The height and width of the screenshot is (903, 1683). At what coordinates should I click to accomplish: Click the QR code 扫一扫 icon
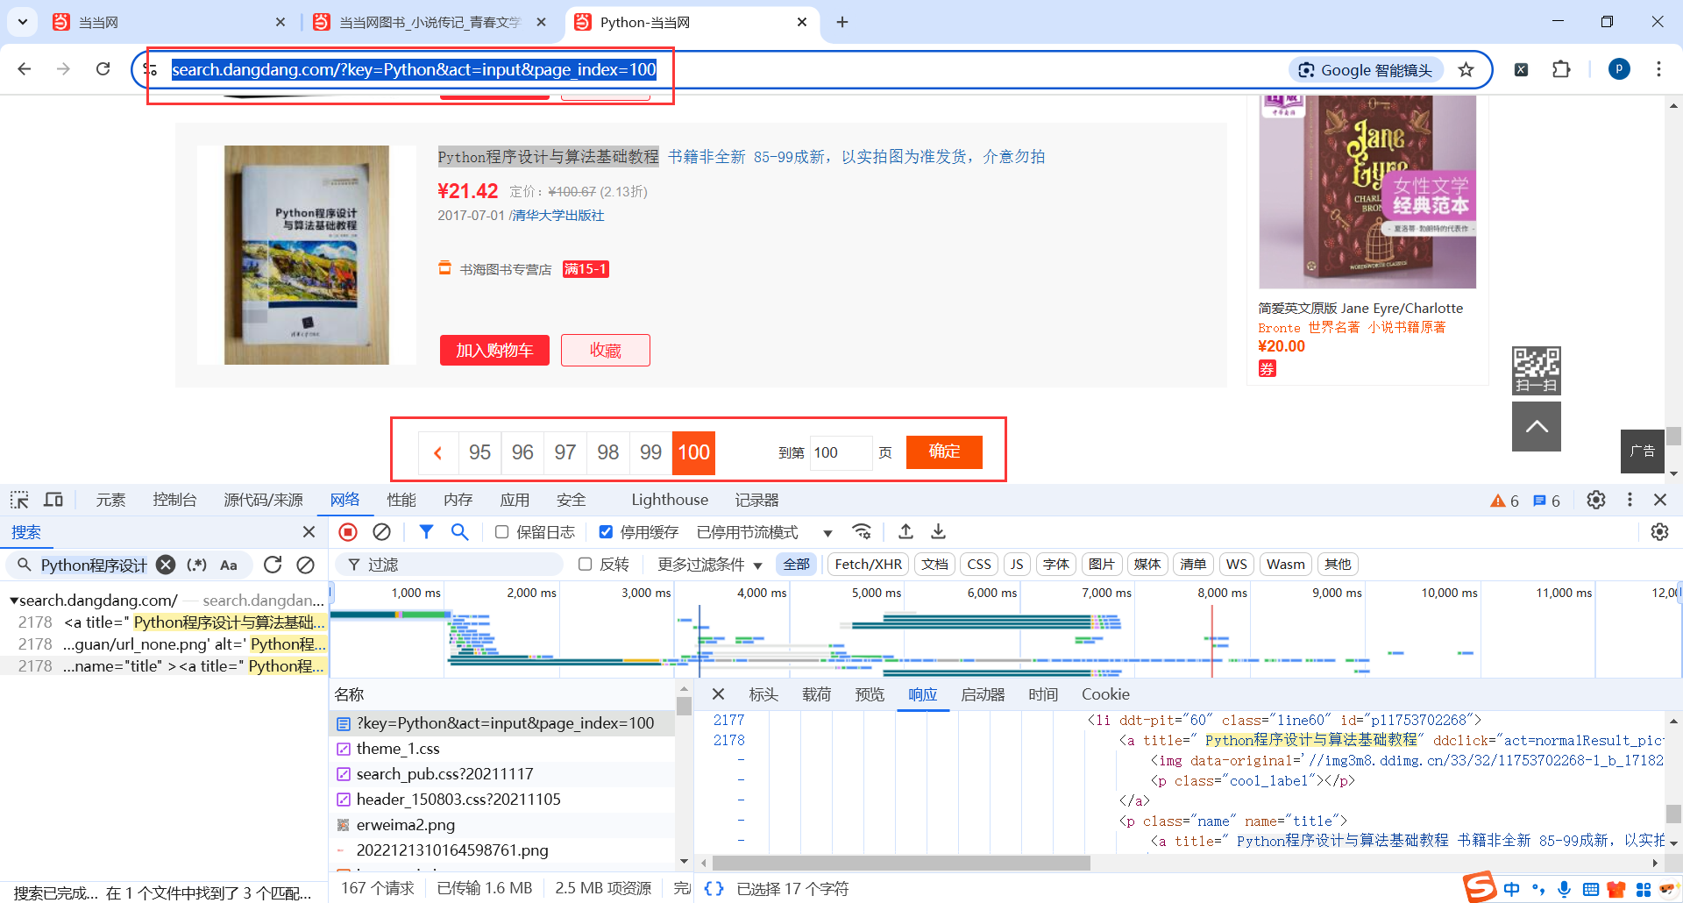(1537, 371)
